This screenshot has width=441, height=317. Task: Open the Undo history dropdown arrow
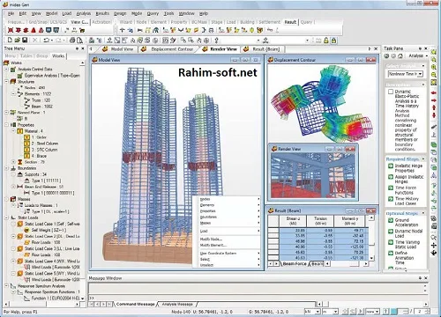[x=52, y=41]
